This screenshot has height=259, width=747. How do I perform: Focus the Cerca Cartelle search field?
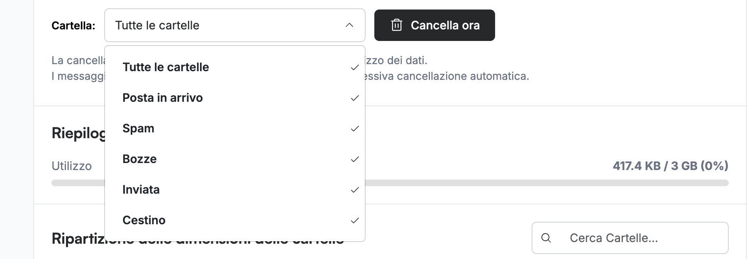630,238
